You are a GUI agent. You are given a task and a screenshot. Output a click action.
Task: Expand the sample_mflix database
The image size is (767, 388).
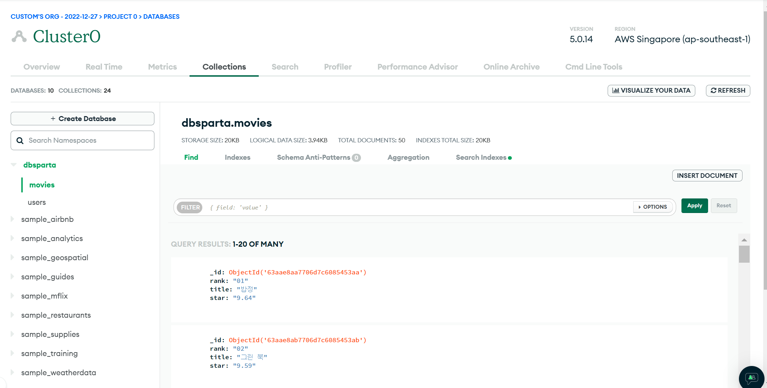(12, 296)
